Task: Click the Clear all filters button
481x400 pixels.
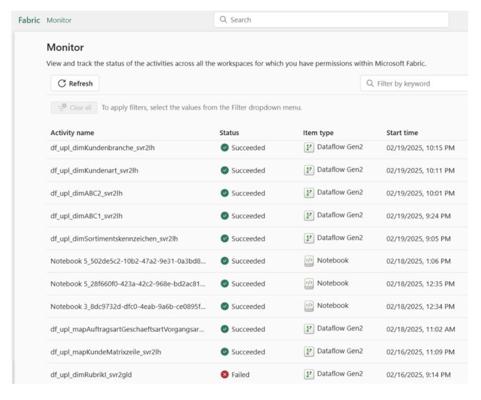Action: click(74, 108)
